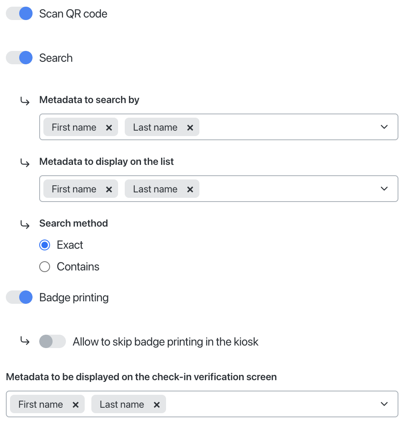Remove the First name tag from search metadata
The image size is (403, 424).
point(108,127)
